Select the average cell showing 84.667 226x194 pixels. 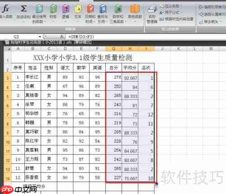pyautogui.click(x=130, y=150)
